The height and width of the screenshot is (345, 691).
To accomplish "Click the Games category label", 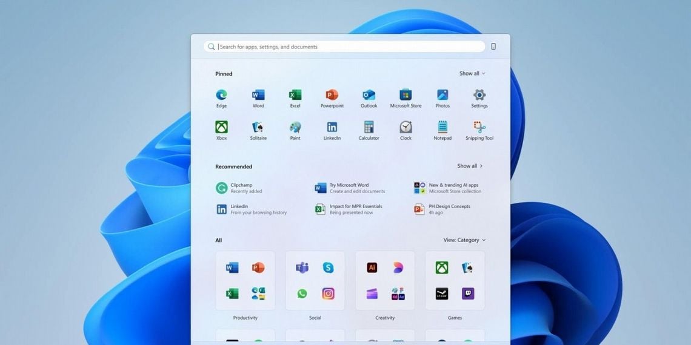I will pyautogui.click(x=455, y=318).
